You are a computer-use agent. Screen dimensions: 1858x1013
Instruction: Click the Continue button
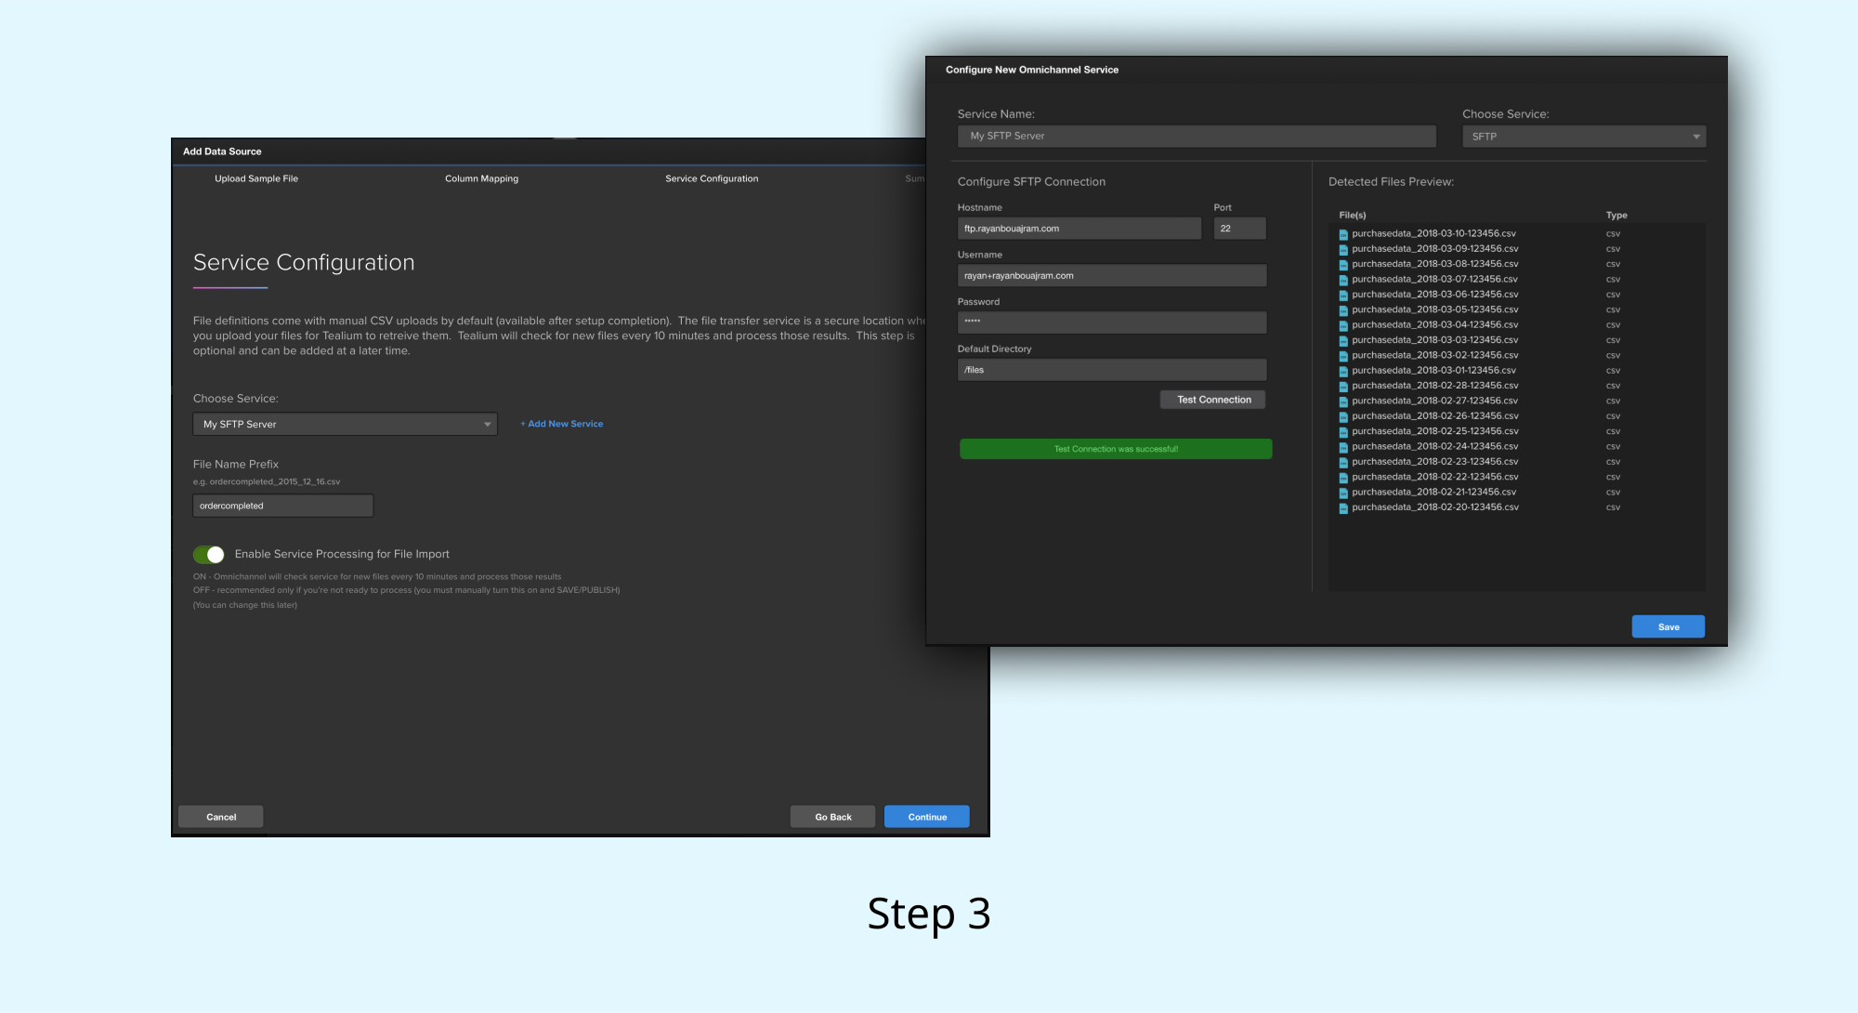pyautogui.click(x=926, y=816)
